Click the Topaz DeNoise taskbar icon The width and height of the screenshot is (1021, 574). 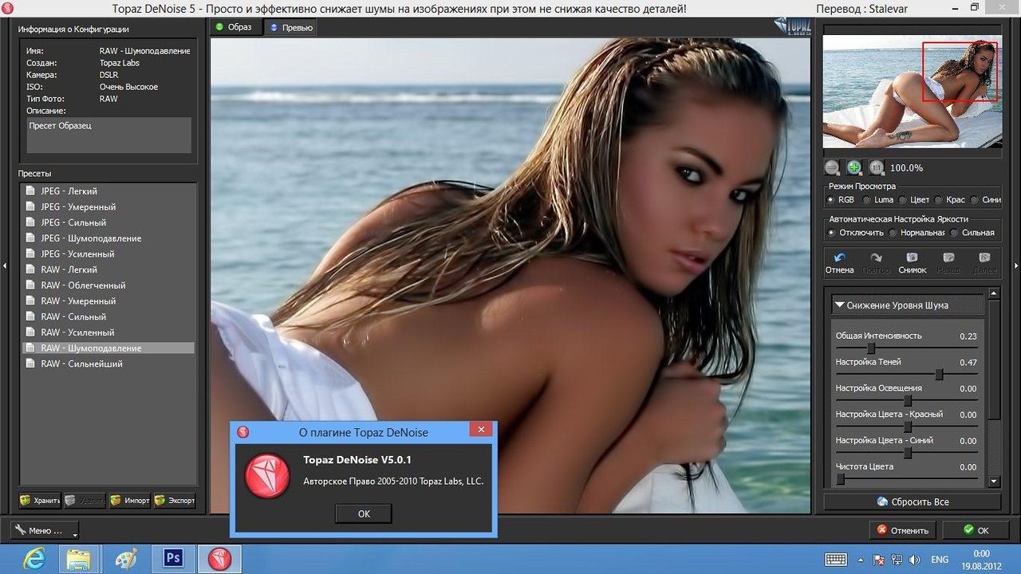219,559
